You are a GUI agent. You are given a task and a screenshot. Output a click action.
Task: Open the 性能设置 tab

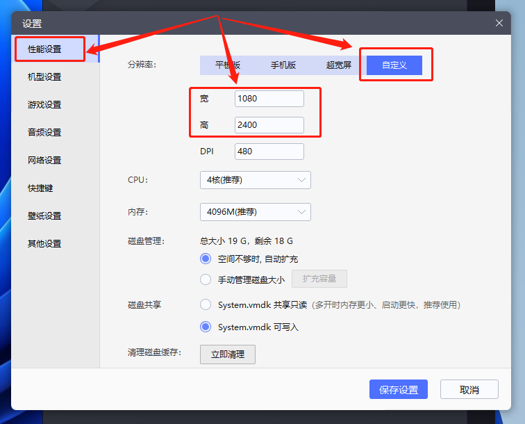click(x=45, y=49)
